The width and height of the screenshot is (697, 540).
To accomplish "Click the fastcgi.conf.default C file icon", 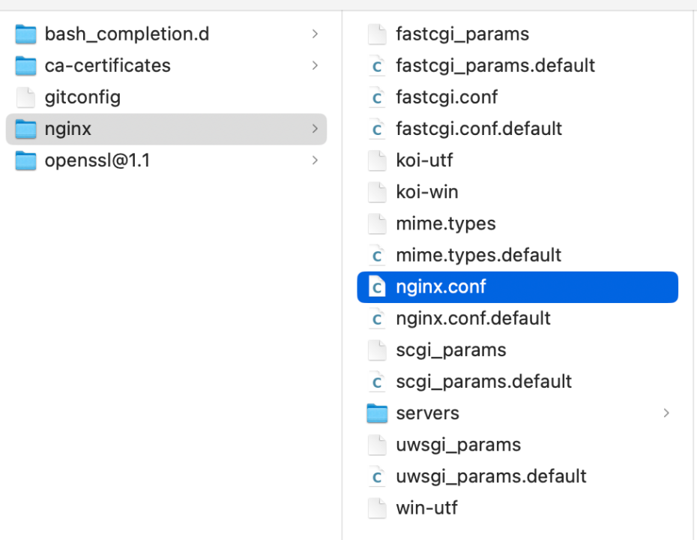I will click(377, 129).
